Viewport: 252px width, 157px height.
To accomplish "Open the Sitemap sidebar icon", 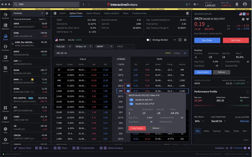I will 5,109.
